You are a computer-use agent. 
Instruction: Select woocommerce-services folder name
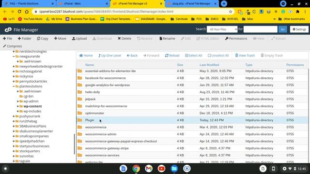coord(102,155)
